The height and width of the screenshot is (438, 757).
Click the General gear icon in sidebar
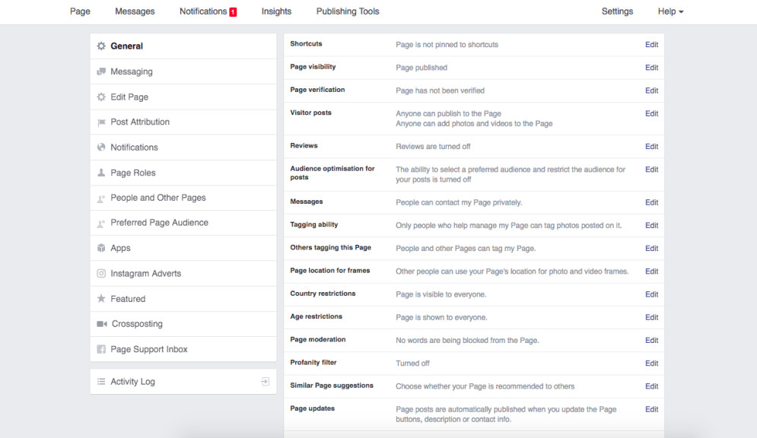pos(101,46)
